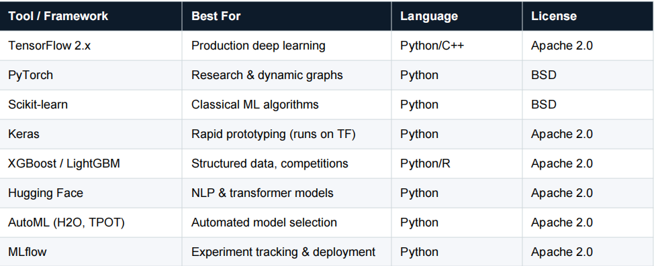656x266 pixels.
Task: Select the 'Hugging Face' cell
Action: tap(91, 193)
